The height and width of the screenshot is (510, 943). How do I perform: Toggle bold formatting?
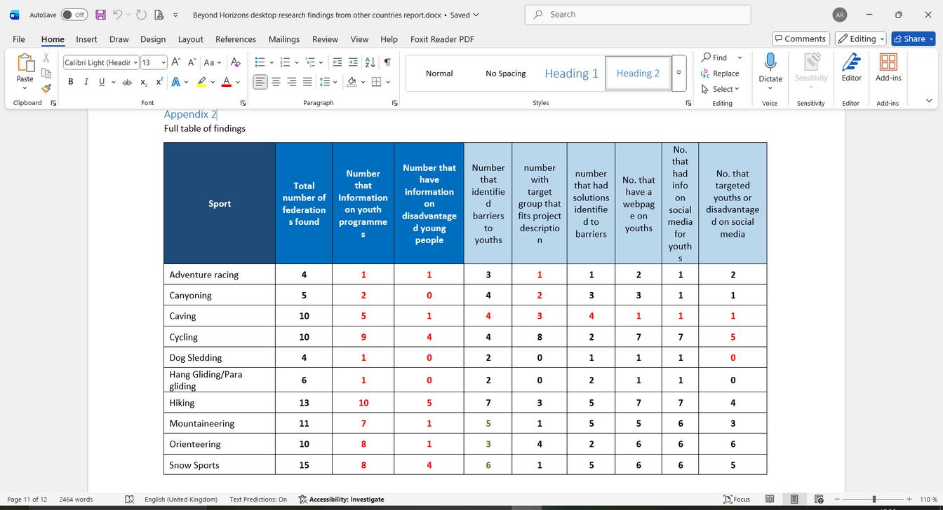pos(70,82)
